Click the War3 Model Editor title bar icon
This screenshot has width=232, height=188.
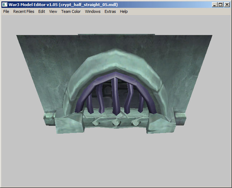click(x=5, y=5)
